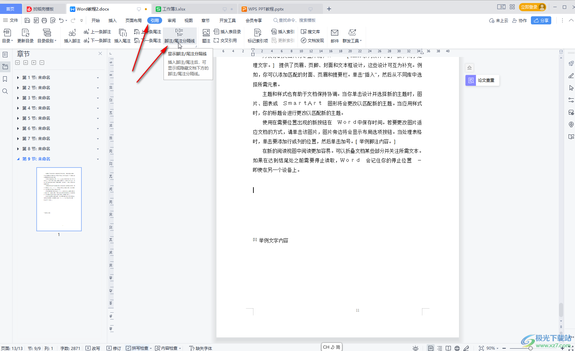Click 插入表目录 button
Viewport: 575px width, 351px height.
(227, 32)
